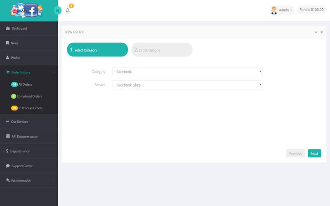330x206 pixels.
Task: Click the 2 badge beside Completed Orders
Action: pos(14,96)
